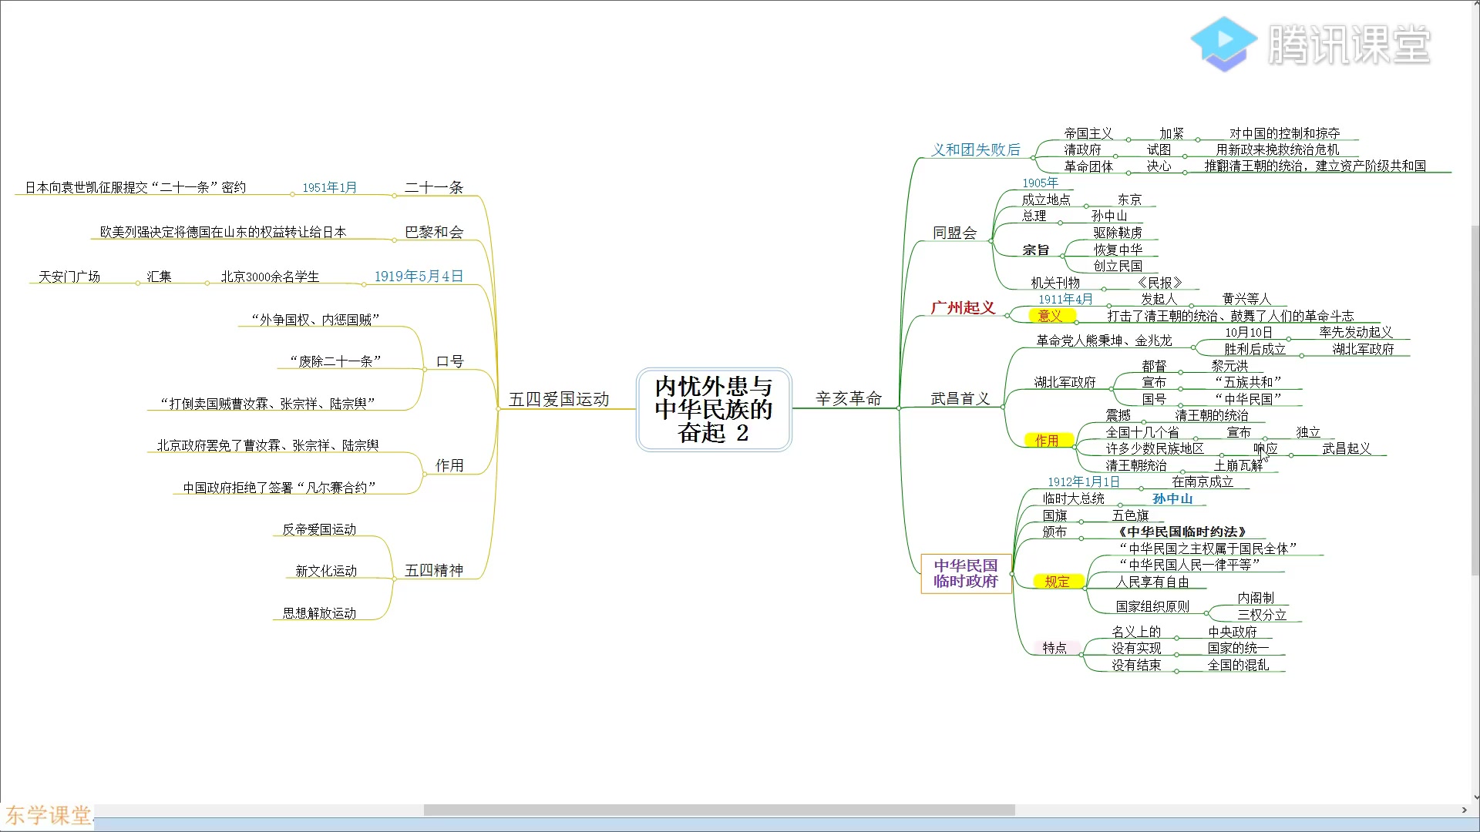1480x832 pixels.
Task: Select the 五四精神 node
Action: pos(434,570)
